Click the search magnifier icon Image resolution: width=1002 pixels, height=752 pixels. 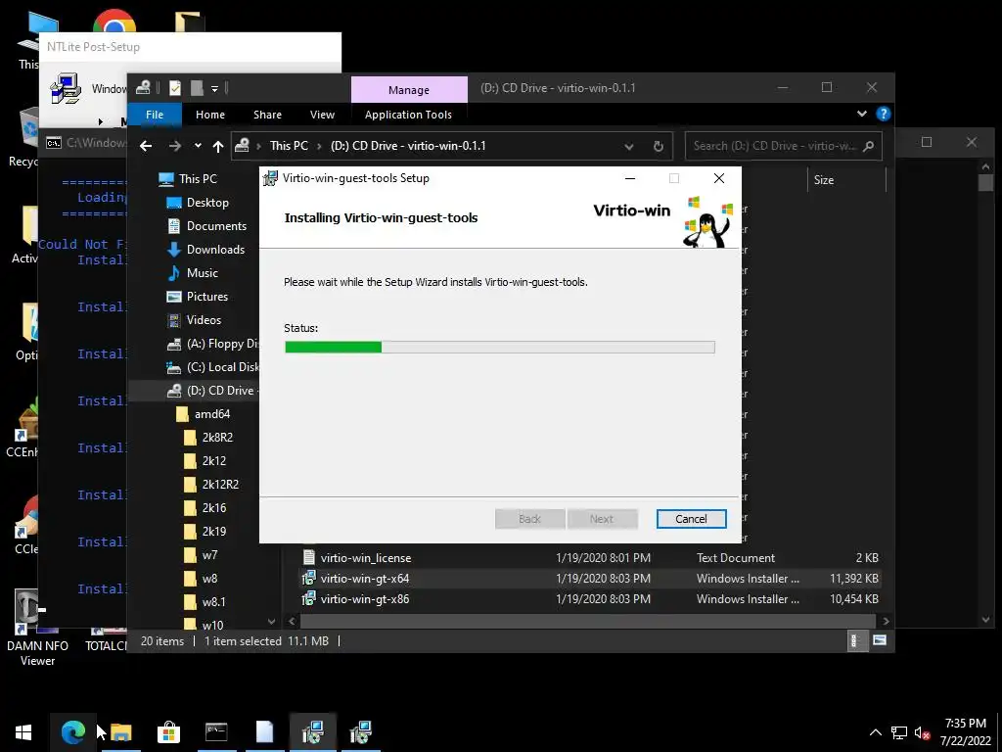pos(869,147)
